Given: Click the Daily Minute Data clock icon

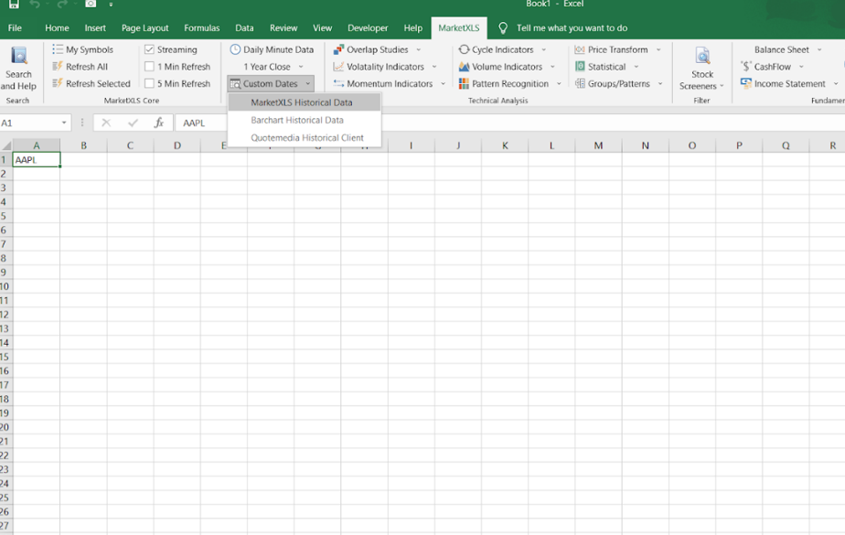Looking at the screenshot, I should (x=235, y=49).
